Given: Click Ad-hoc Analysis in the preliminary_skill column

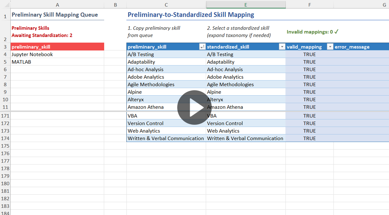Looking at the screenshot, I should coord(166,70).
